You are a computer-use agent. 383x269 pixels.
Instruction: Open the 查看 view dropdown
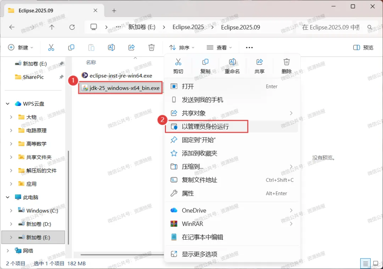click(219, 47)
